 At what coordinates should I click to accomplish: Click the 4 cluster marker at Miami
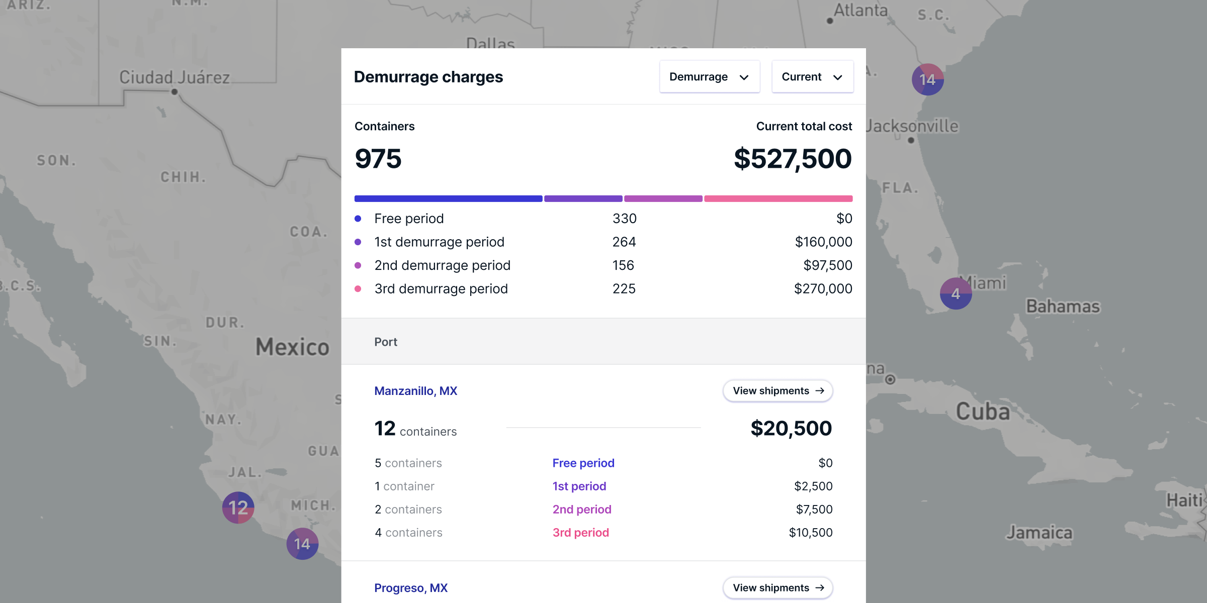pyautogui.click(x=956, y=293)
